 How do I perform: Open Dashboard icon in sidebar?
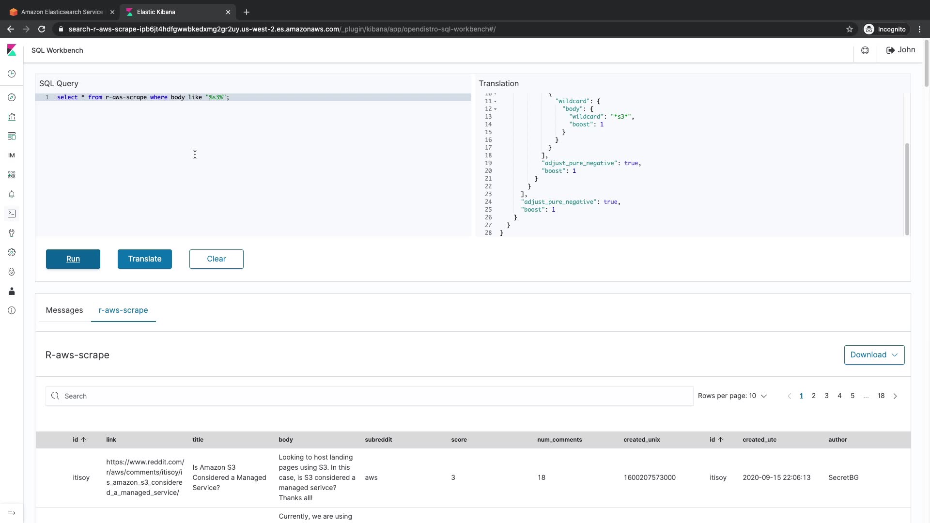click(x=12, y=136)
